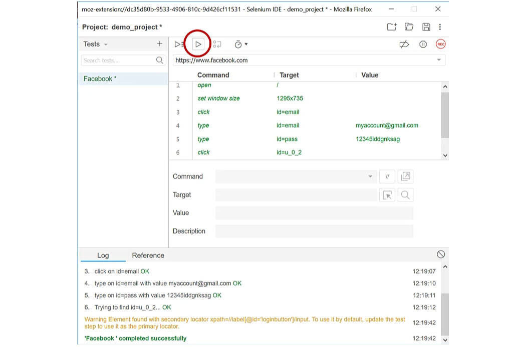This screenshot has height=347, width=526.
Task: Open the project options three-dot menu
Action: point(440,27)
